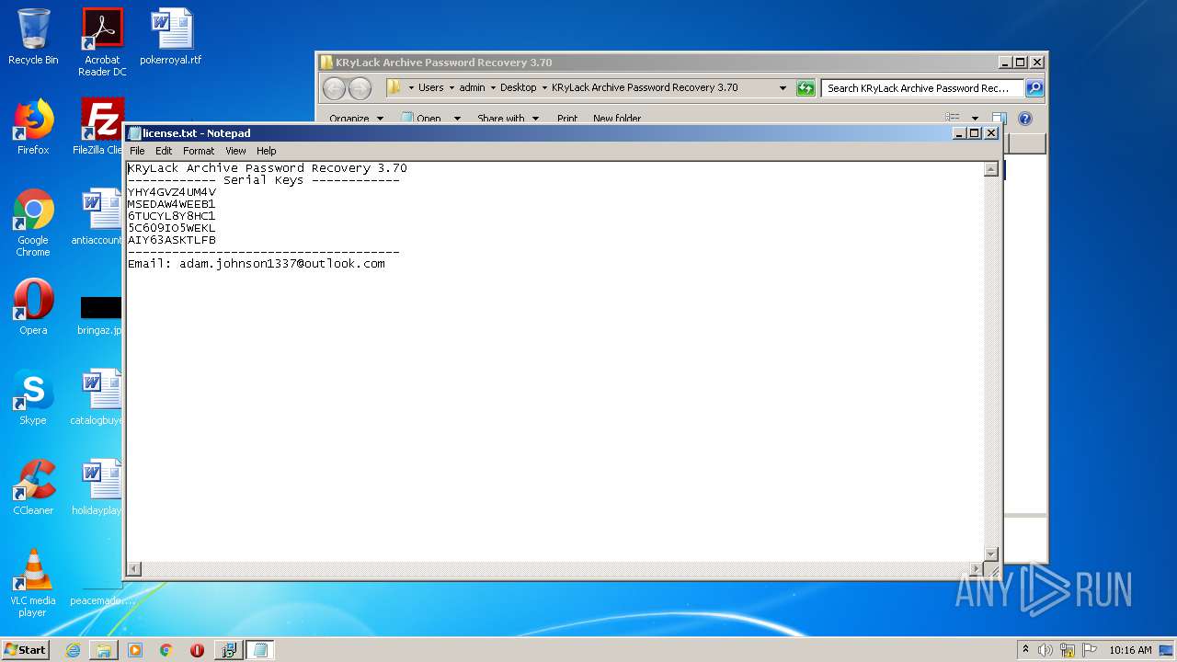1177x662 pixels.
Task: Open Explorer help question mark button
Action: point(1025,119)
